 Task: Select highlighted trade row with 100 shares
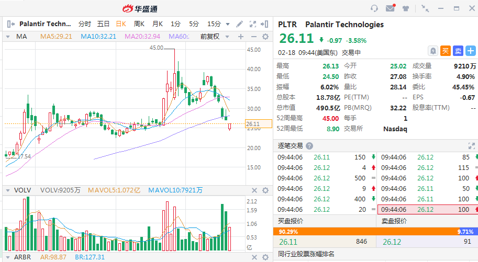coord(428,209)
